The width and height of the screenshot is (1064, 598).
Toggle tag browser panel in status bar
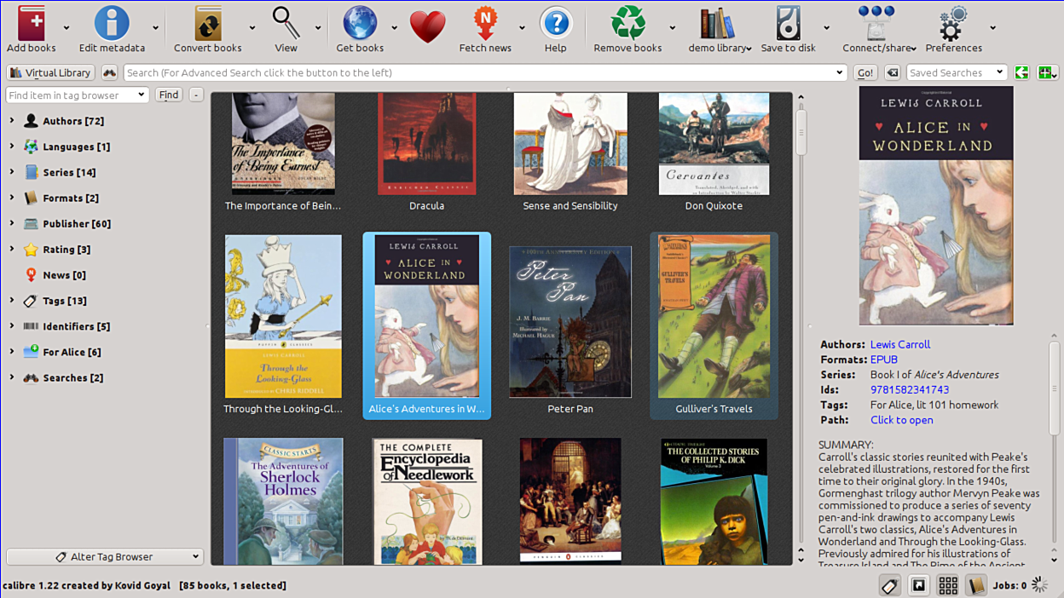coord(889,585)
